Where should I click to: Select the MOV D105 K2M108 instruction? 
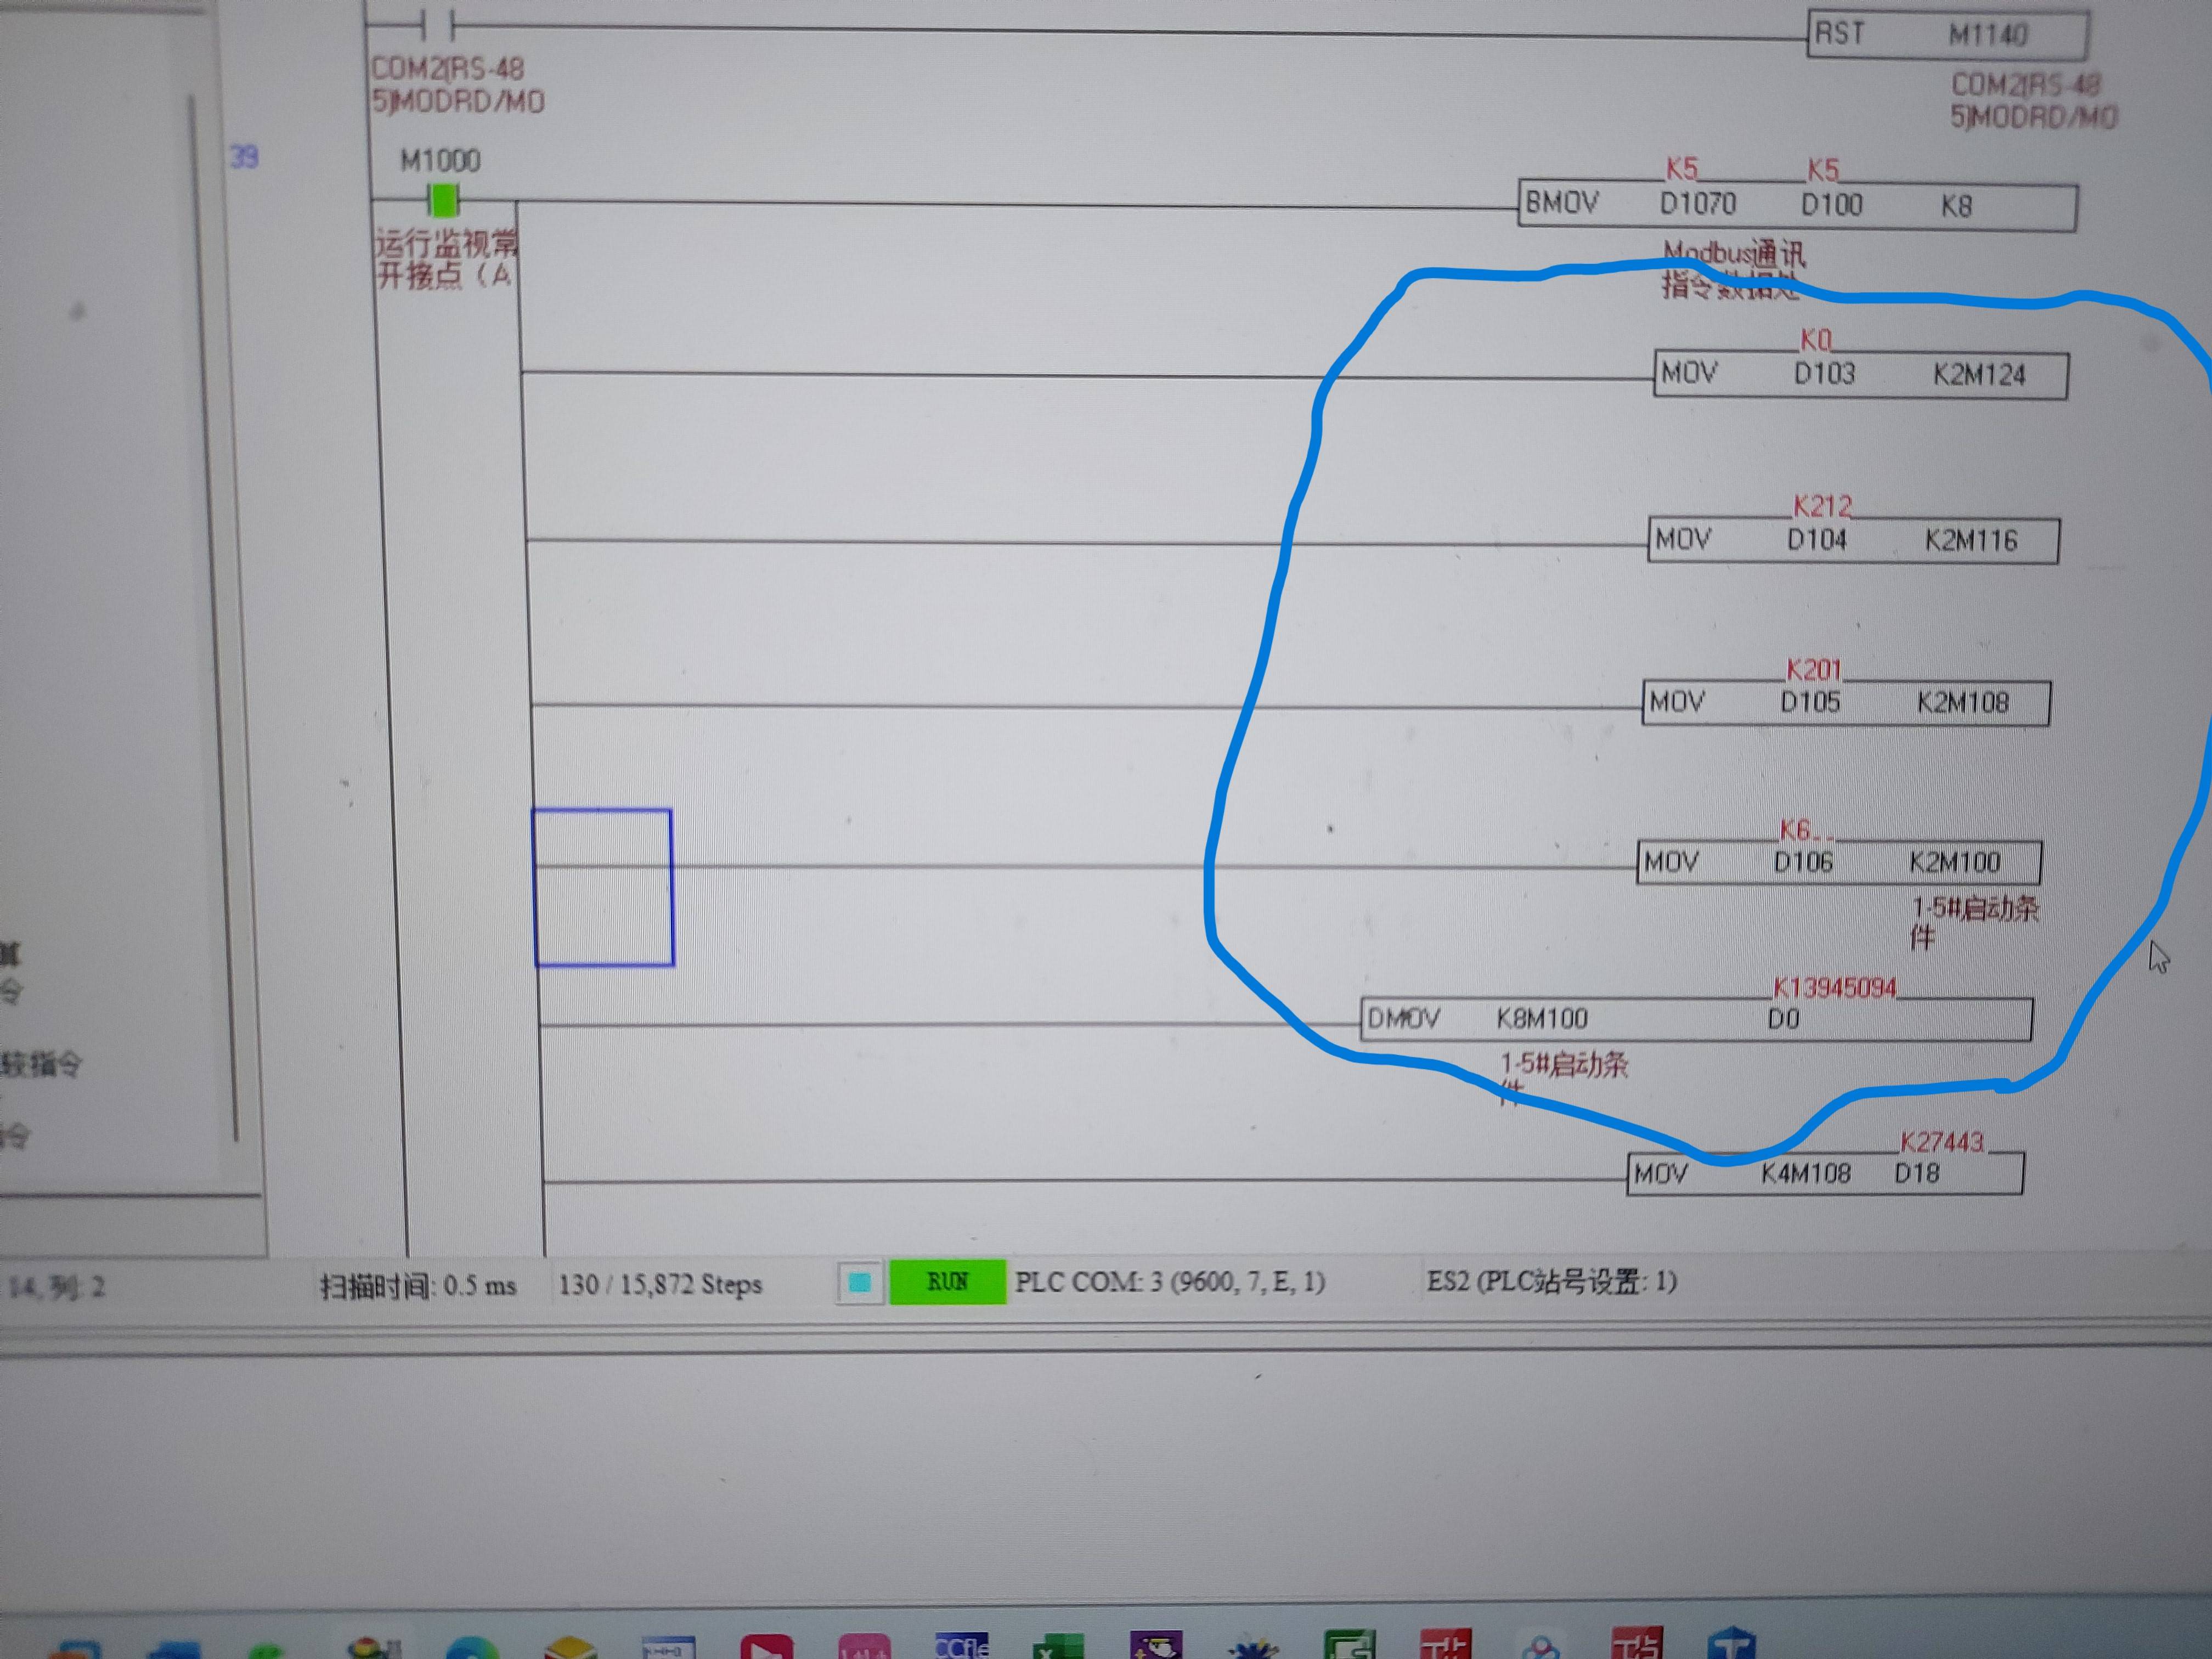click(1845, 703)
